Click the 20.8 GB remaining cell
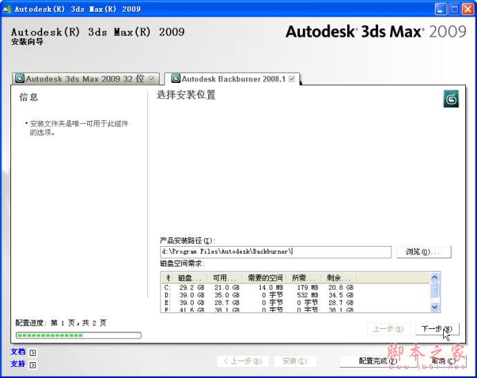 (341, 287)
